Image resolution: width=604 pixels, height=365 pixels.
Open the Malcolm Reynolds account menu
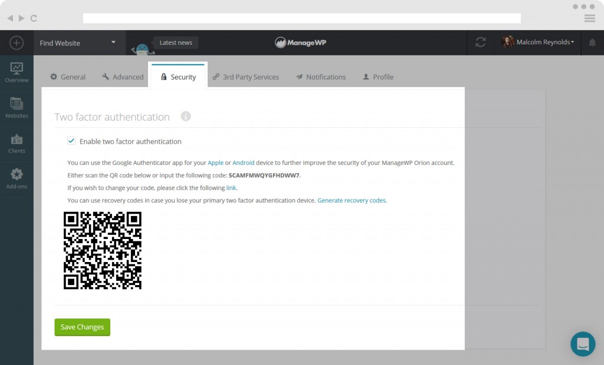click(x=536, y=42)
